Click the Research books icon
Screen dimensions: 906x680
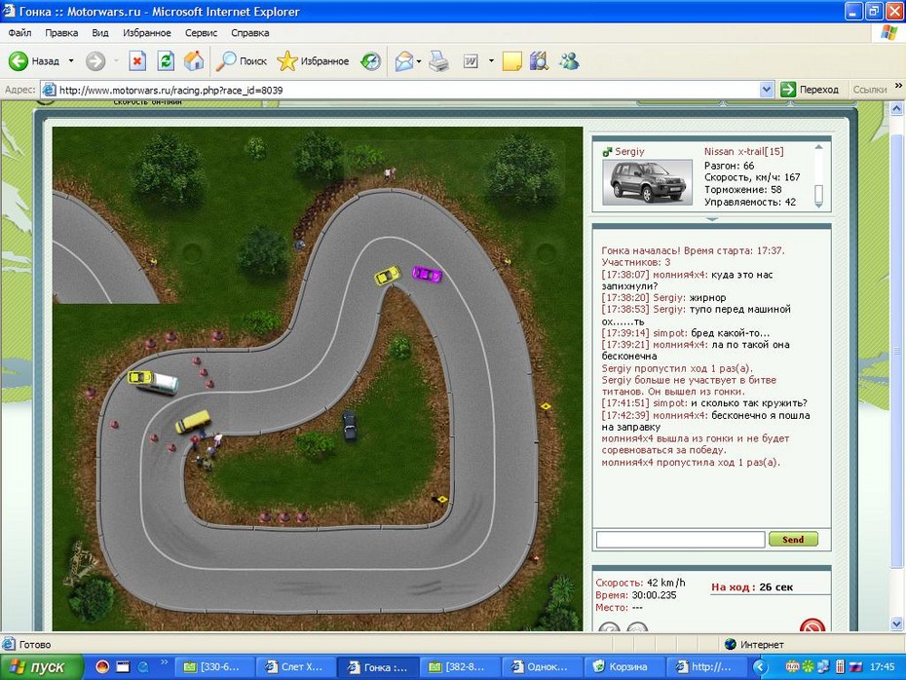[539, 60]
